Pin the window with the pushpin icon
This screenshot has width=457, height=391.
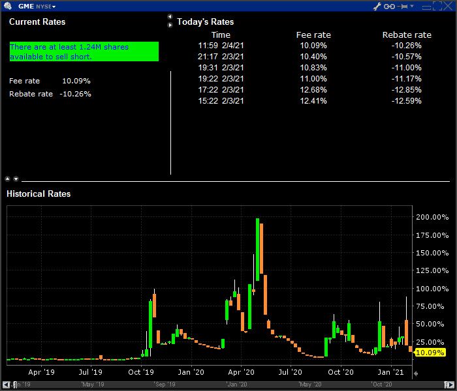coord(403,6)
